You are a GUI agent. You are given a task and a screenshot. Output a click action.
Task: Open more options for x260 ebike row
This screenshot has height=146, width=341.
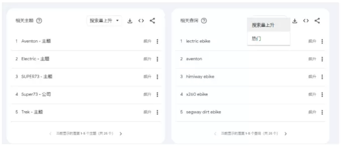(322, 94)
